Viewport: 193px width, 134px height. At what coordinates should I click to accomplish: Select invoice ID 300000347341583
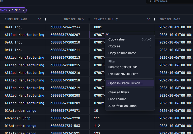click(68, 126)
